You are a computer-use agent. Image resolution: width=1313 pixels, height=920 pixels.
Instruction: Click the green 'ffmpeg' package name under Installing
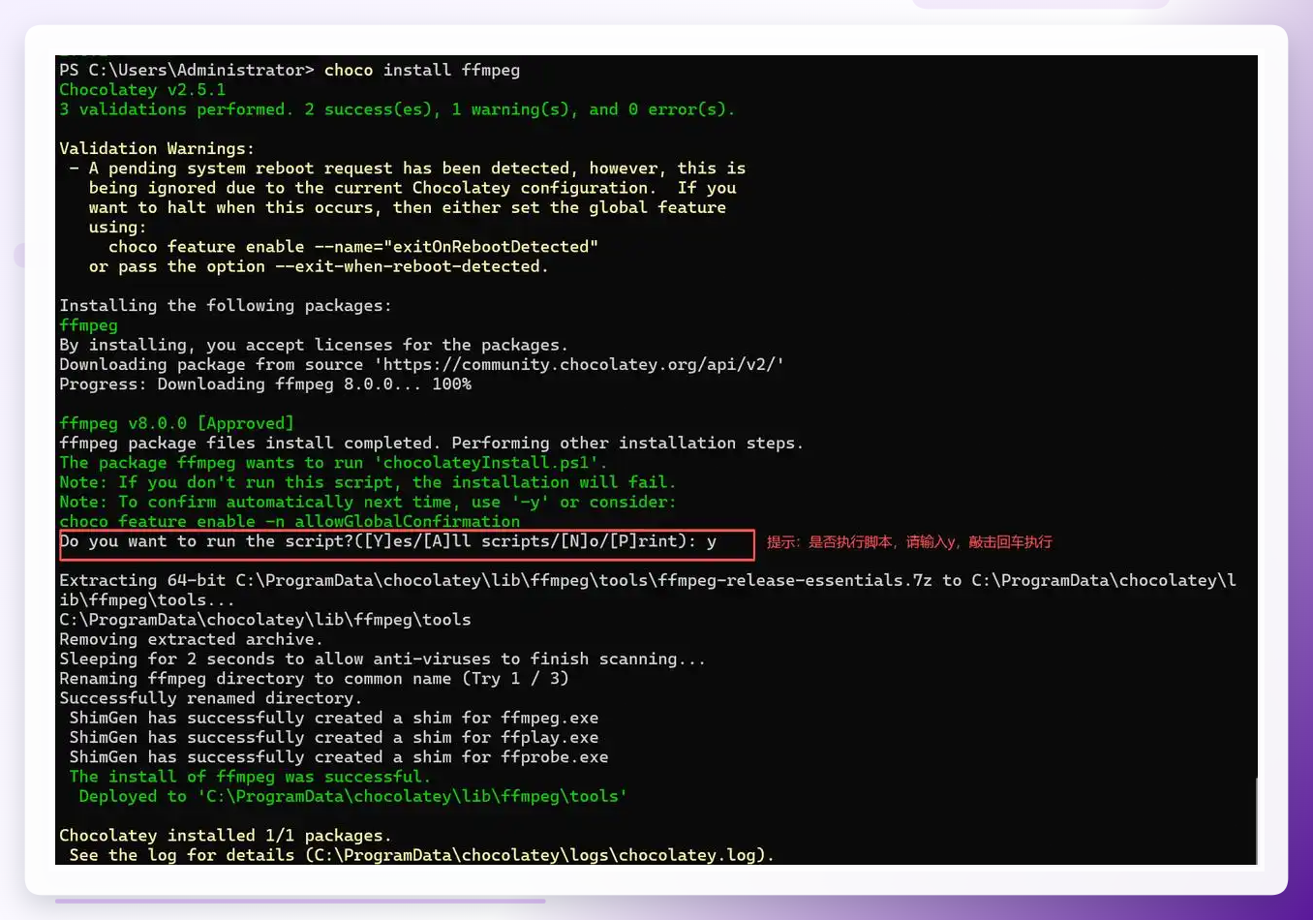pyautogui.click(x=88, y=325)
